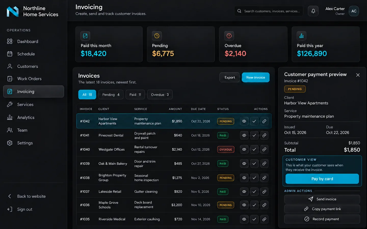The height and width of the screenshot is (229, 367).
Task: Click the AC user avatar
Action: (x=354, y=11)
